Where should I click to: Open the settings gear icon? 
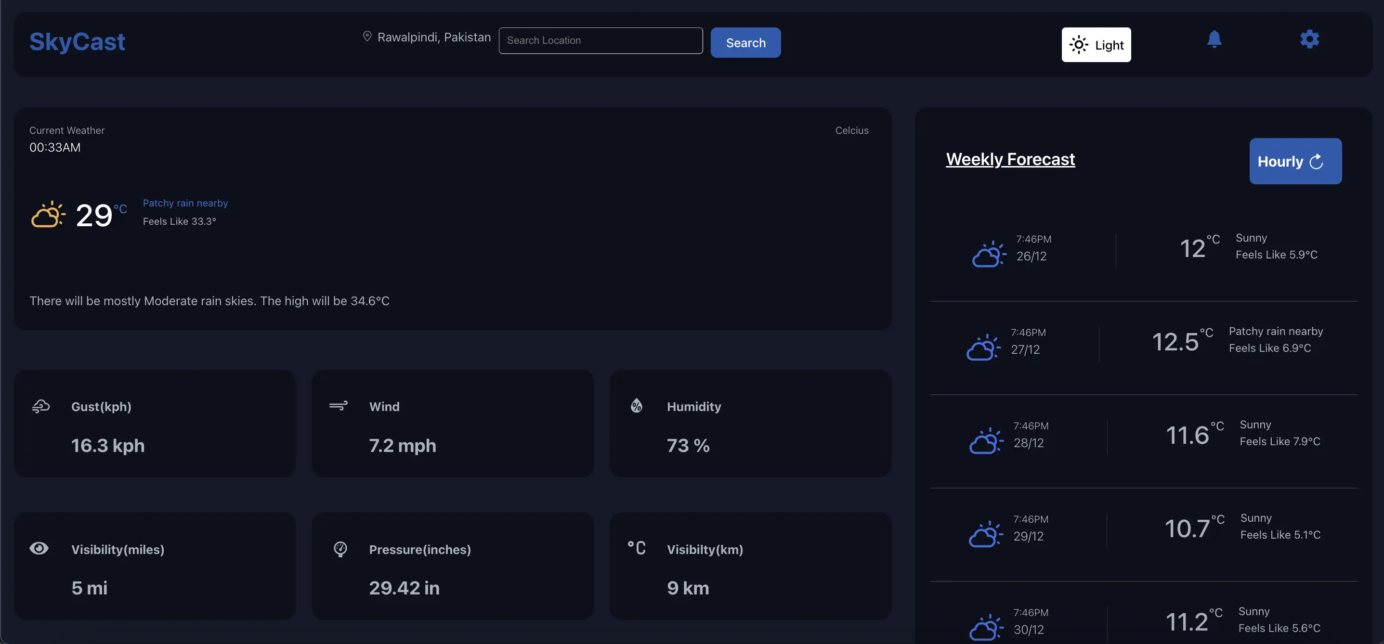[1309, 39]
